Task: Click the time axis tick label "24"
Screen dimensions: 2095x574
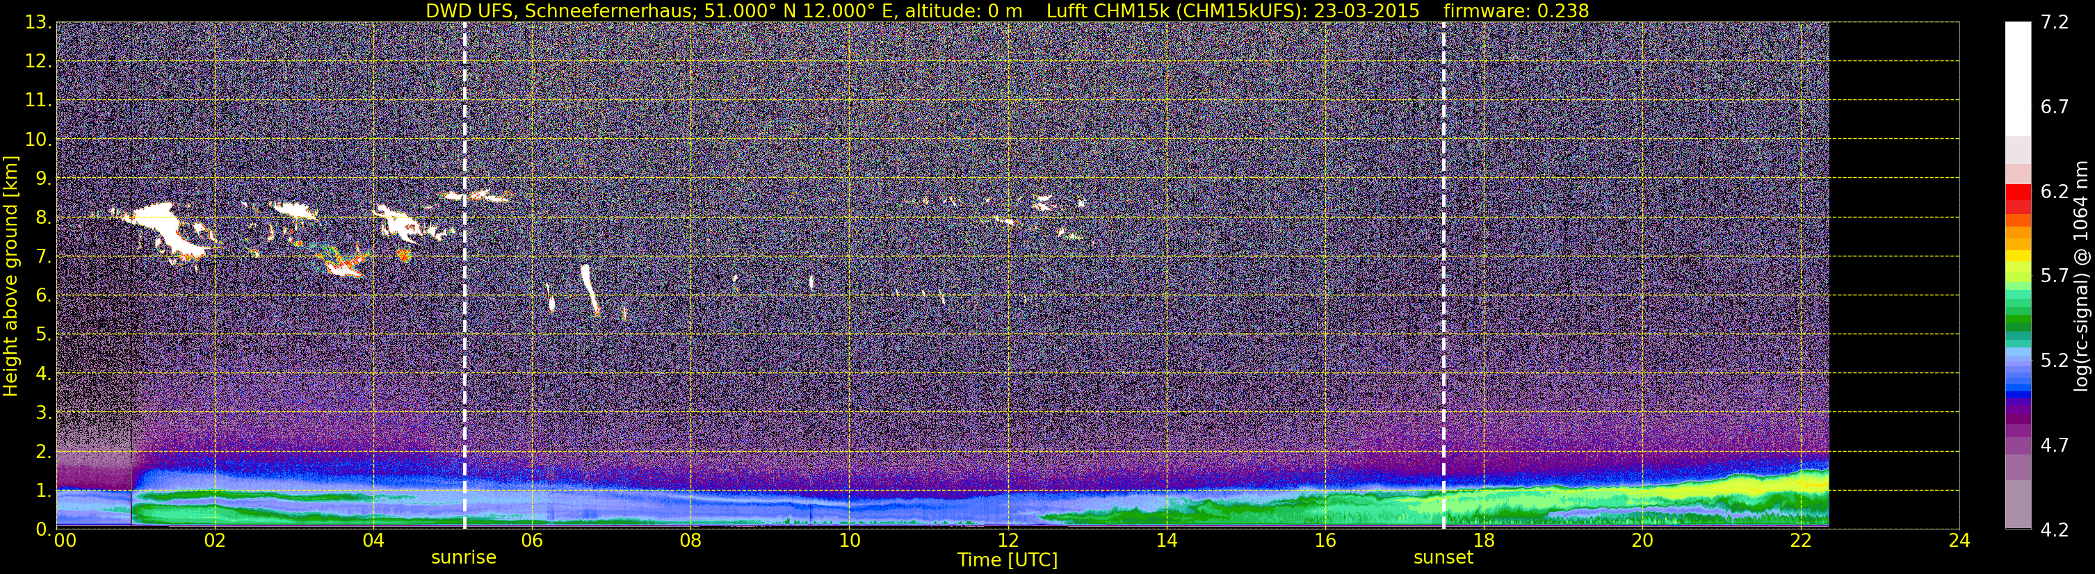Action: (x=1959, y=541)
